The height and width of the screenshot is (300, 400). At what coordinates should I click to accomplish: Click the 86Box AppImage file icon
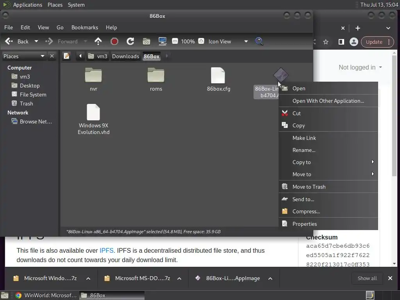[x=281, y=75]
